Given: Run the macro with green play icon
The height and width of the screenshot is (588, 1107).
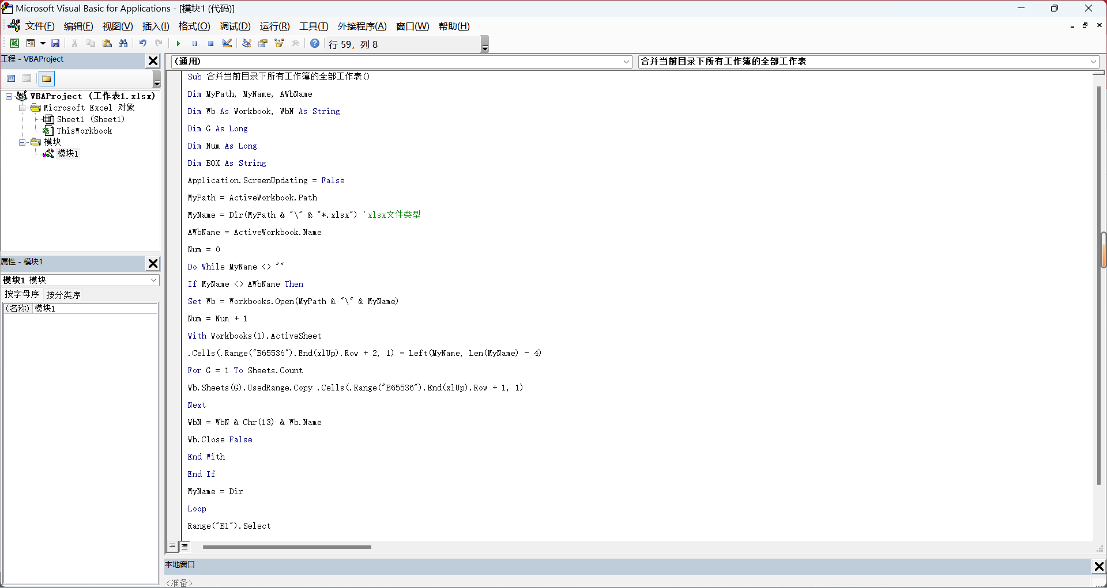Looking at the screenshot, I should [x=178, y=44].
